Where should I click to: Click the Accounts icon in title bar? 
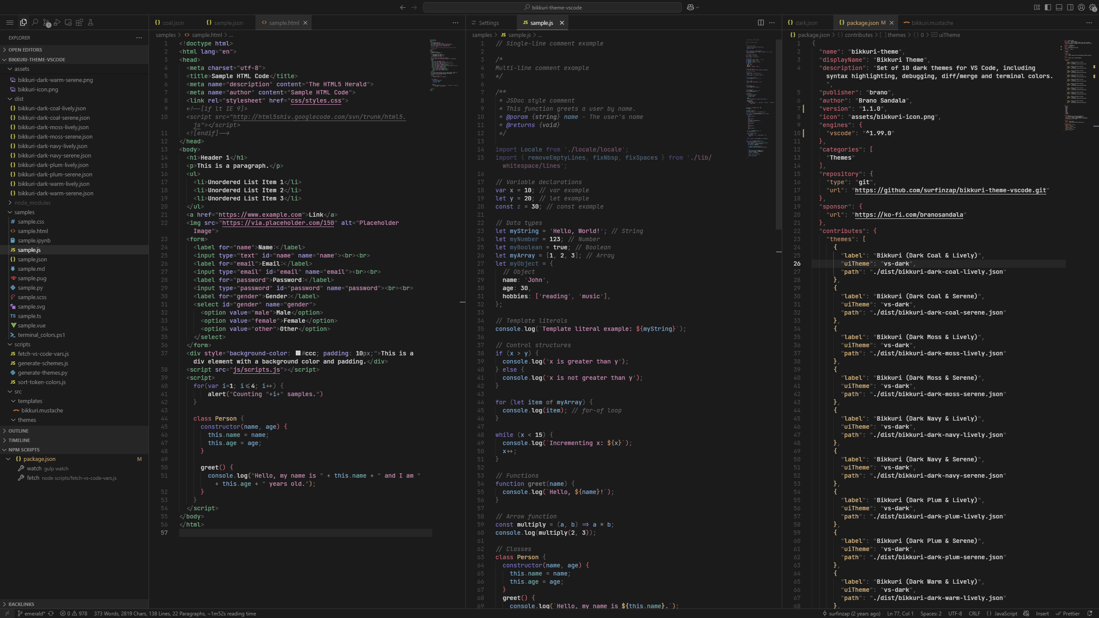[1081, 7]
